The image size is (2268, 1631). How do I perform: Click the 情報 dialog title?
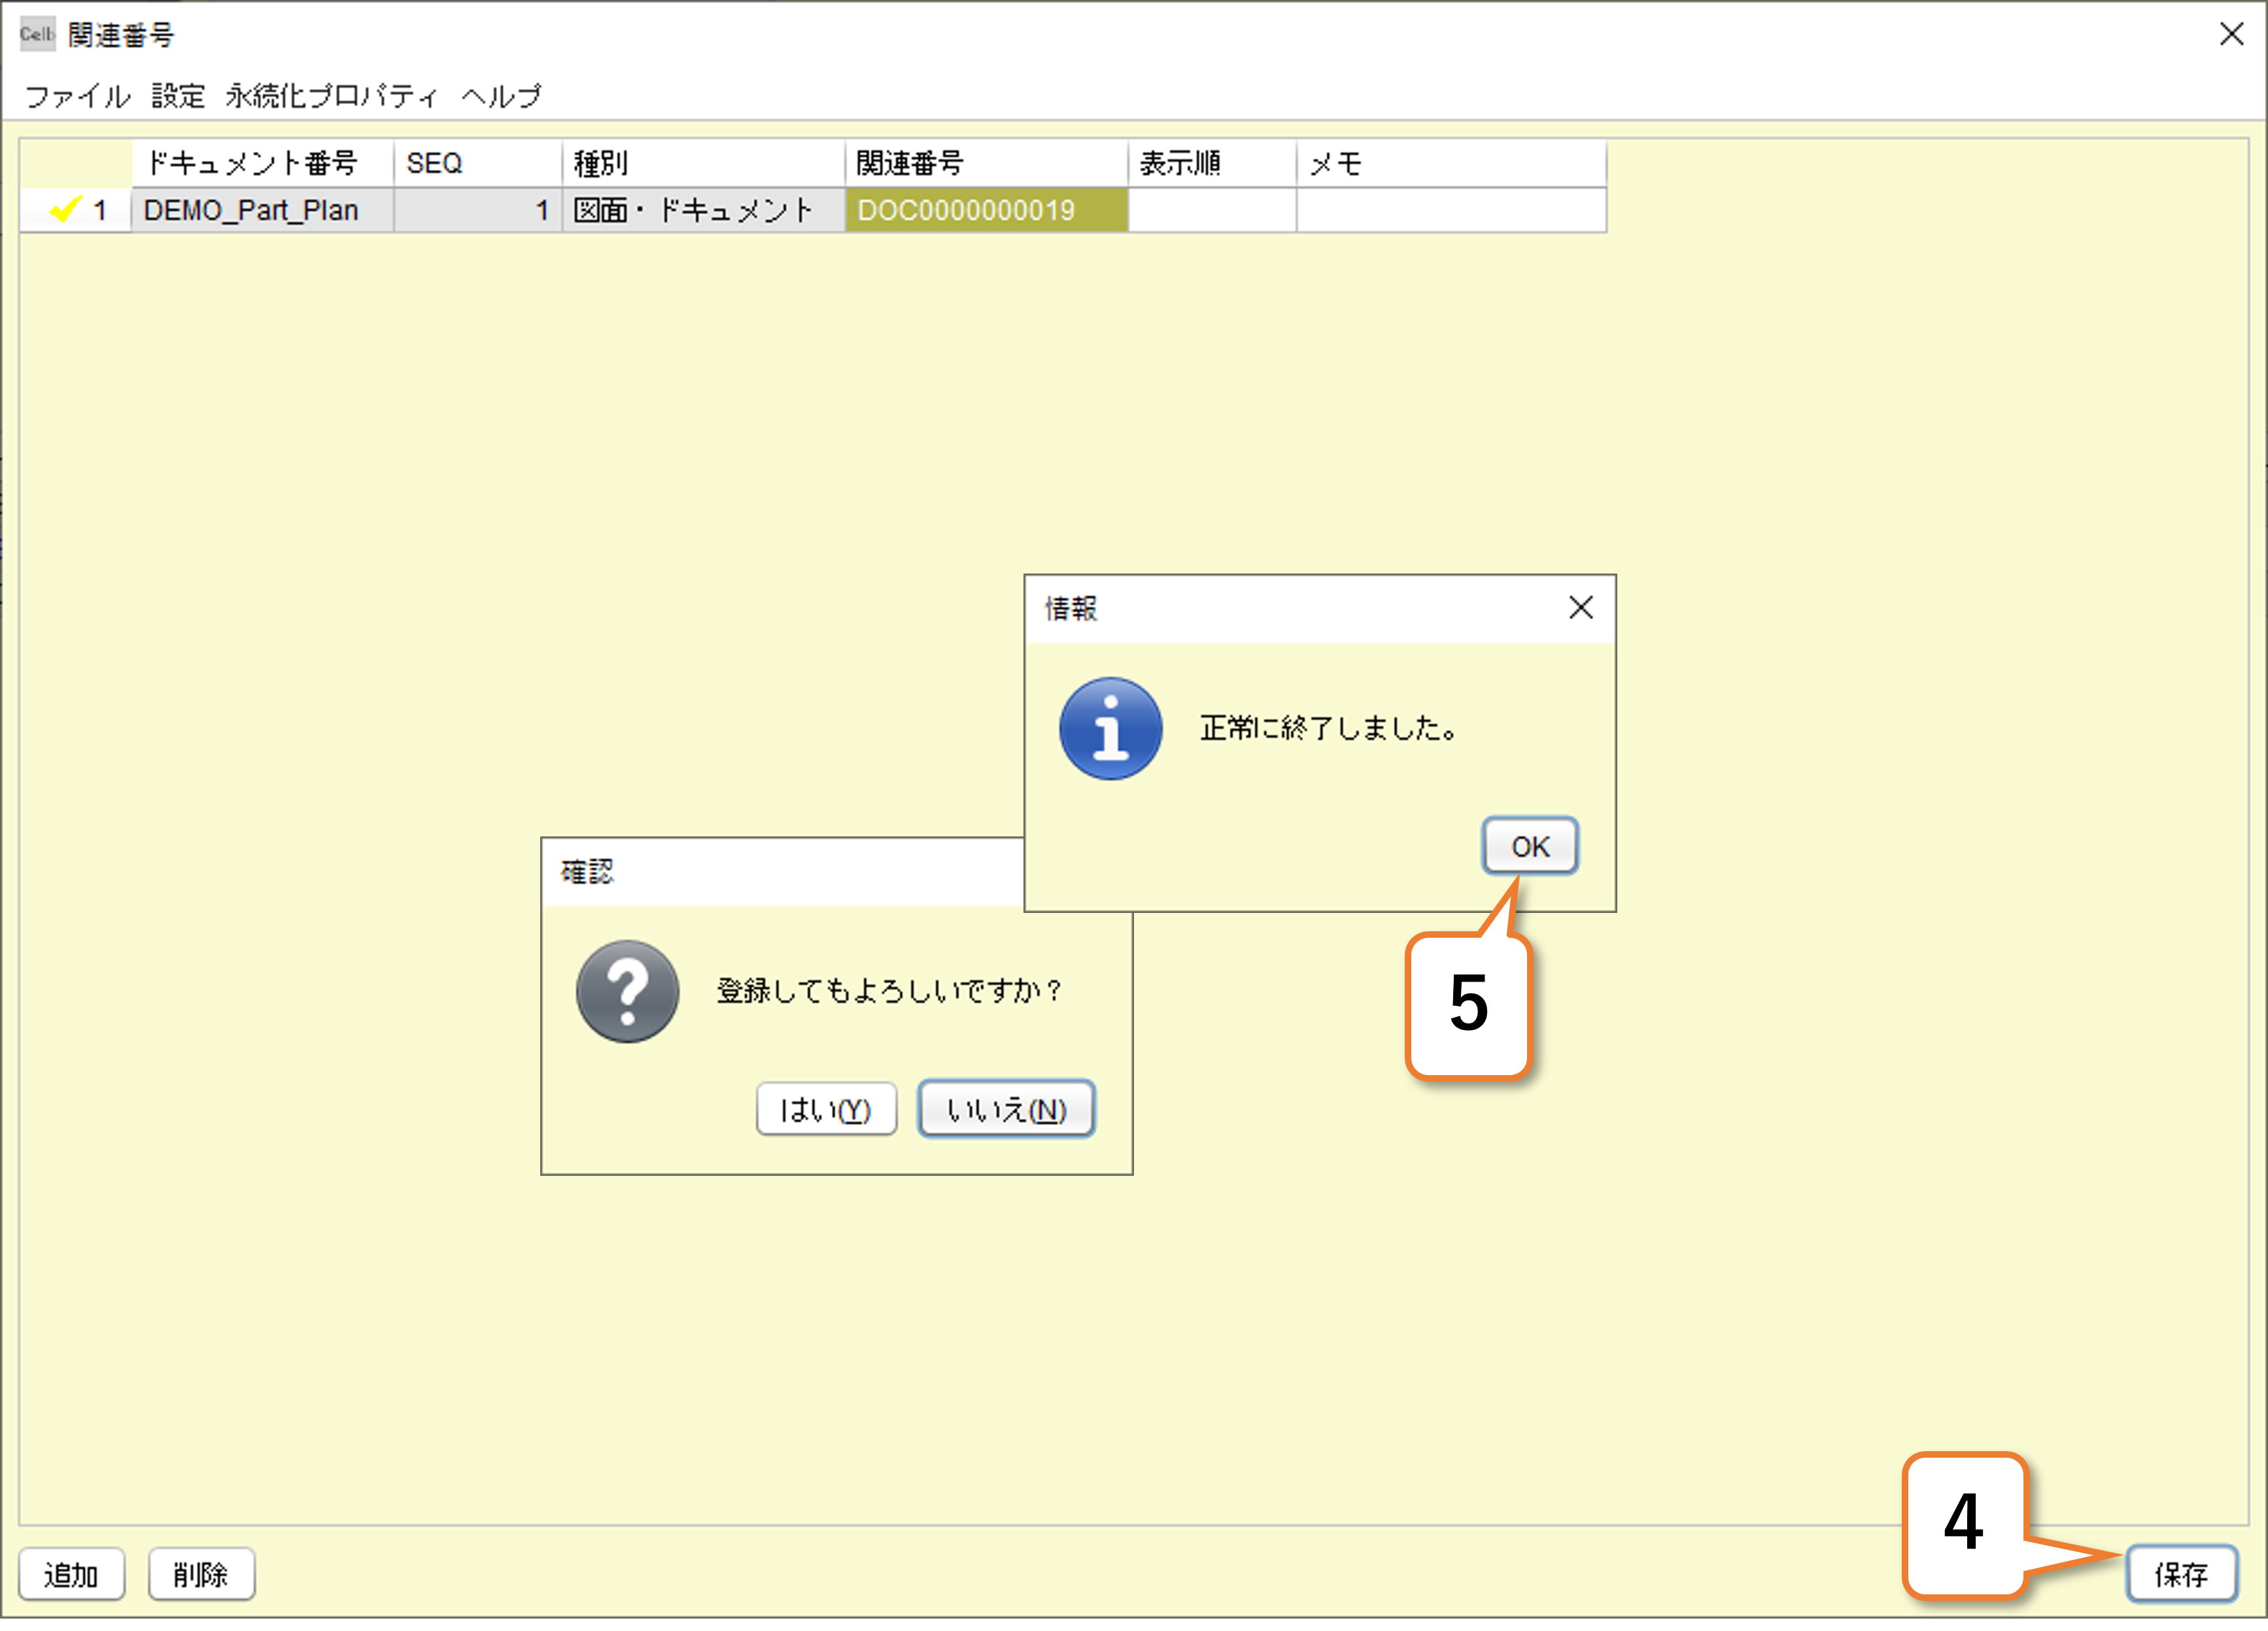[1071, 608]
